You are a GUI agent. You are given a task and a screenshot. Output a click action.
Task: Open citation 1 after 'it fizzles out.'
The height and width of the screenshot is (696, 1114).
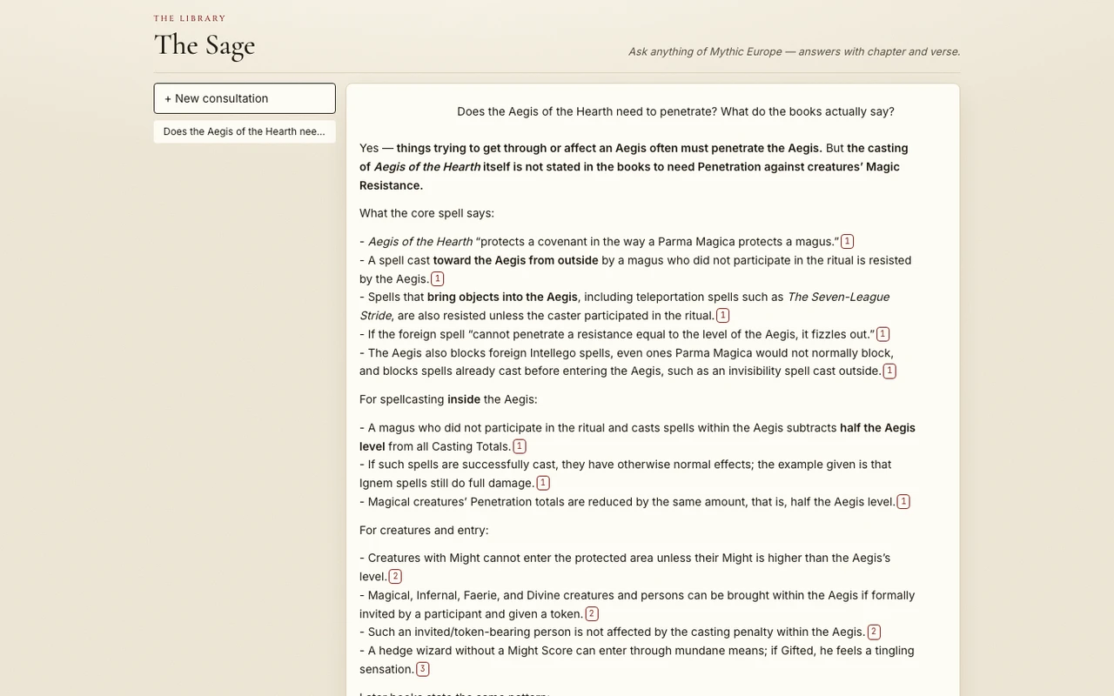click(883, 334)
